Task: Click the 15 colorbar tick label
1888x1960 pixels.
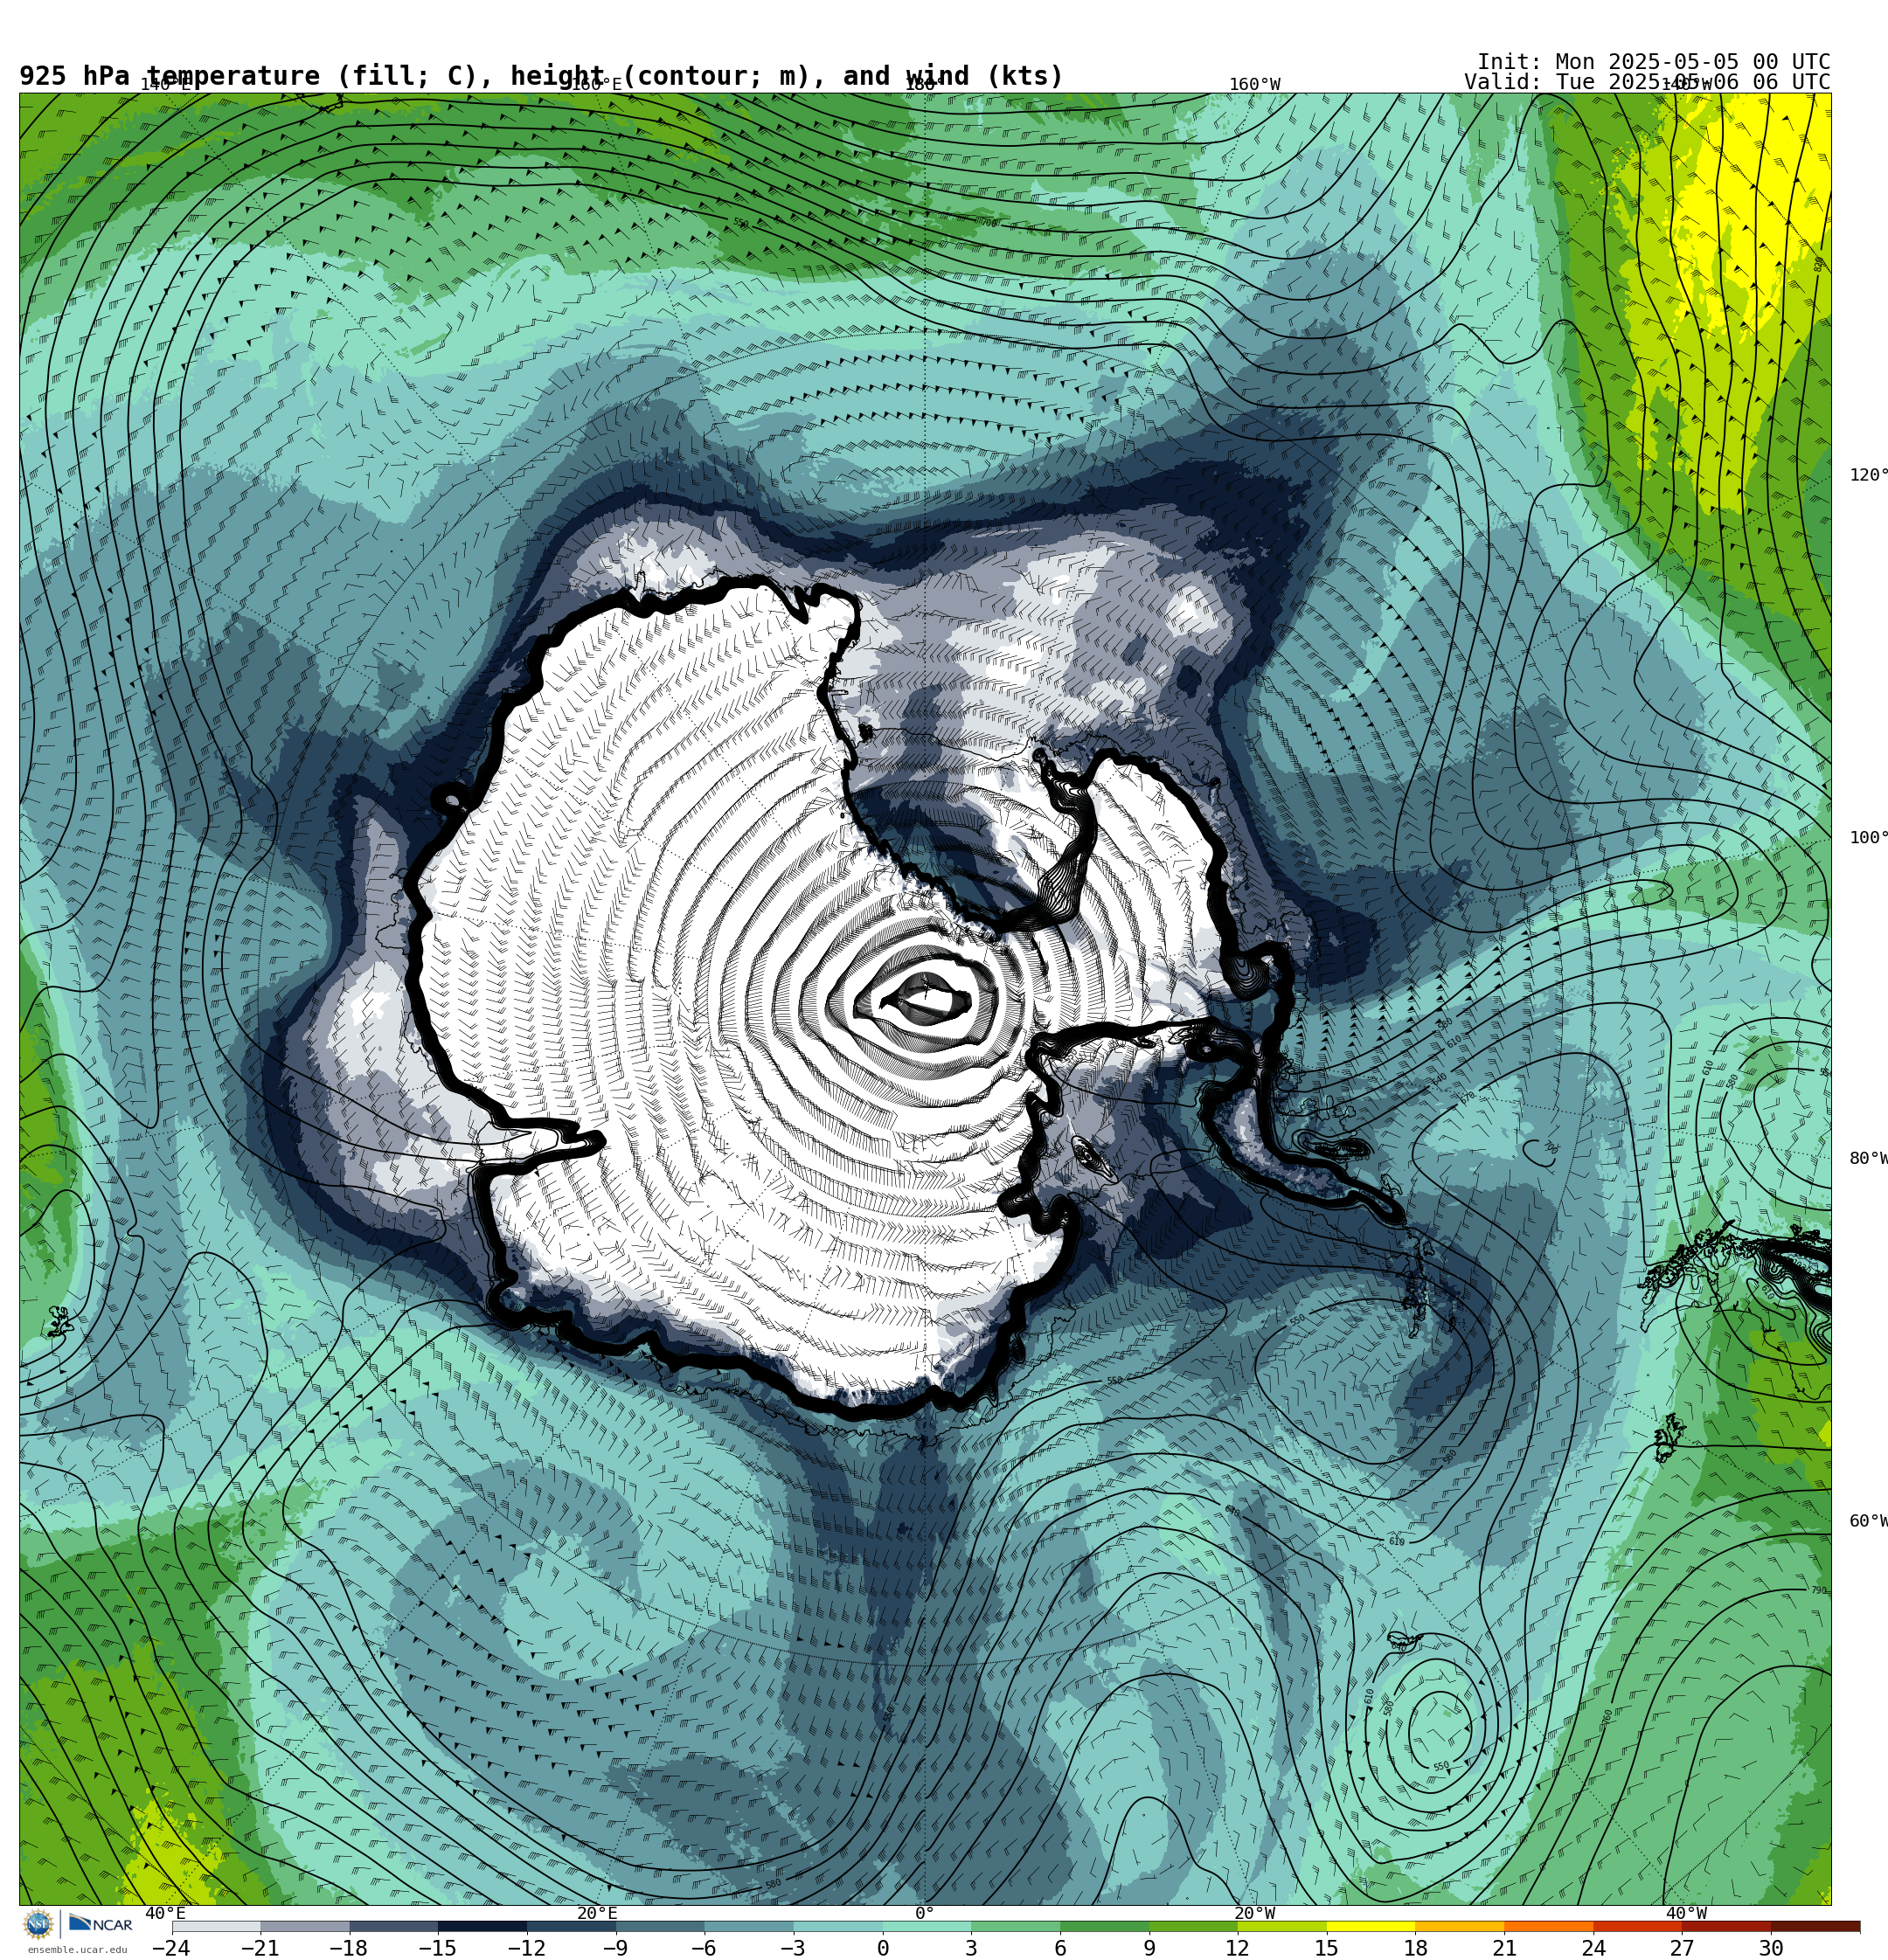Action: [x=1327, y=1948]
